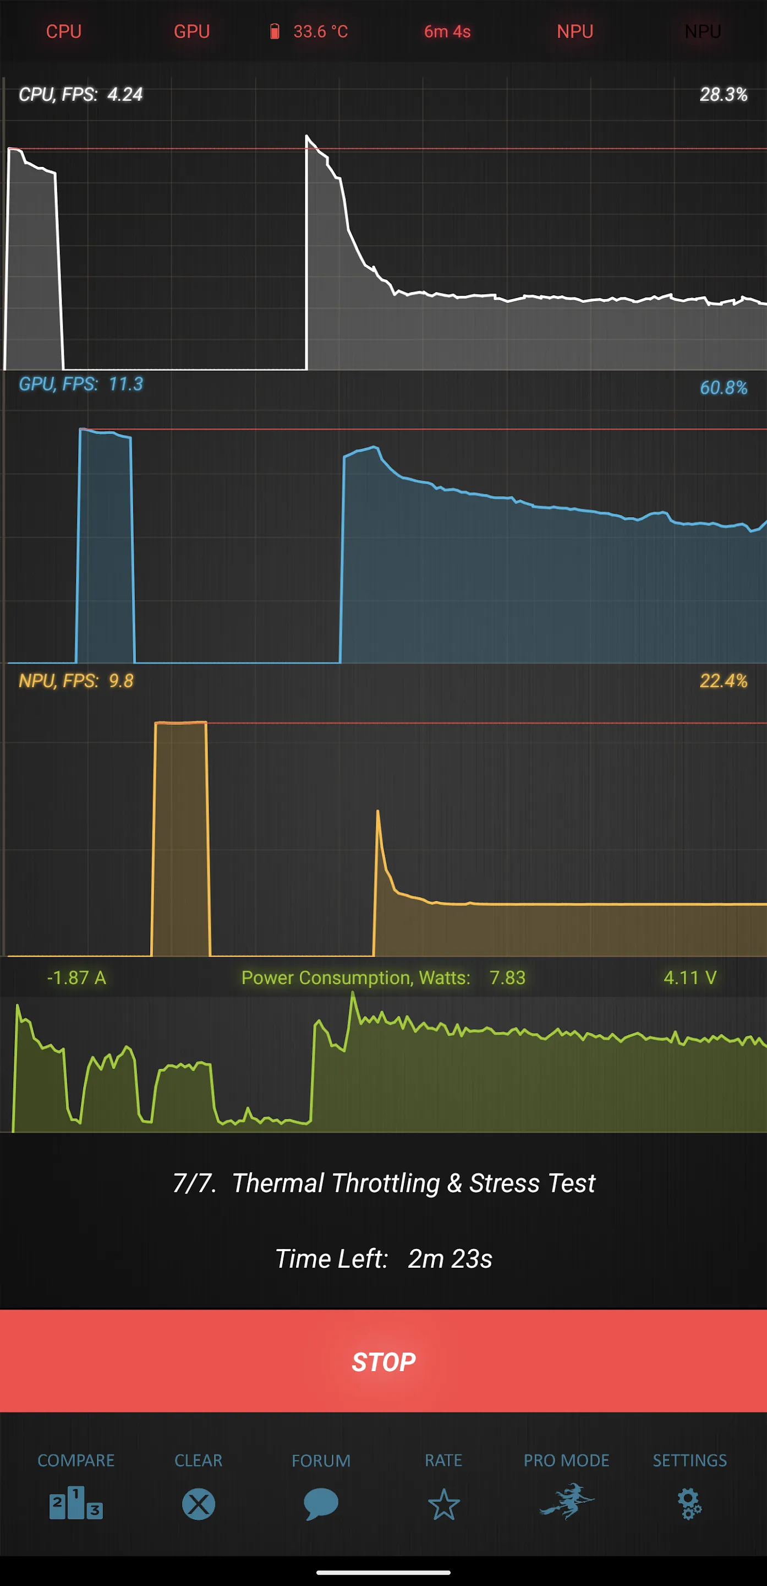The height and width of the screenshot is (1586, 767).
Task: Select the RATE label
Action: (443, 1460)
